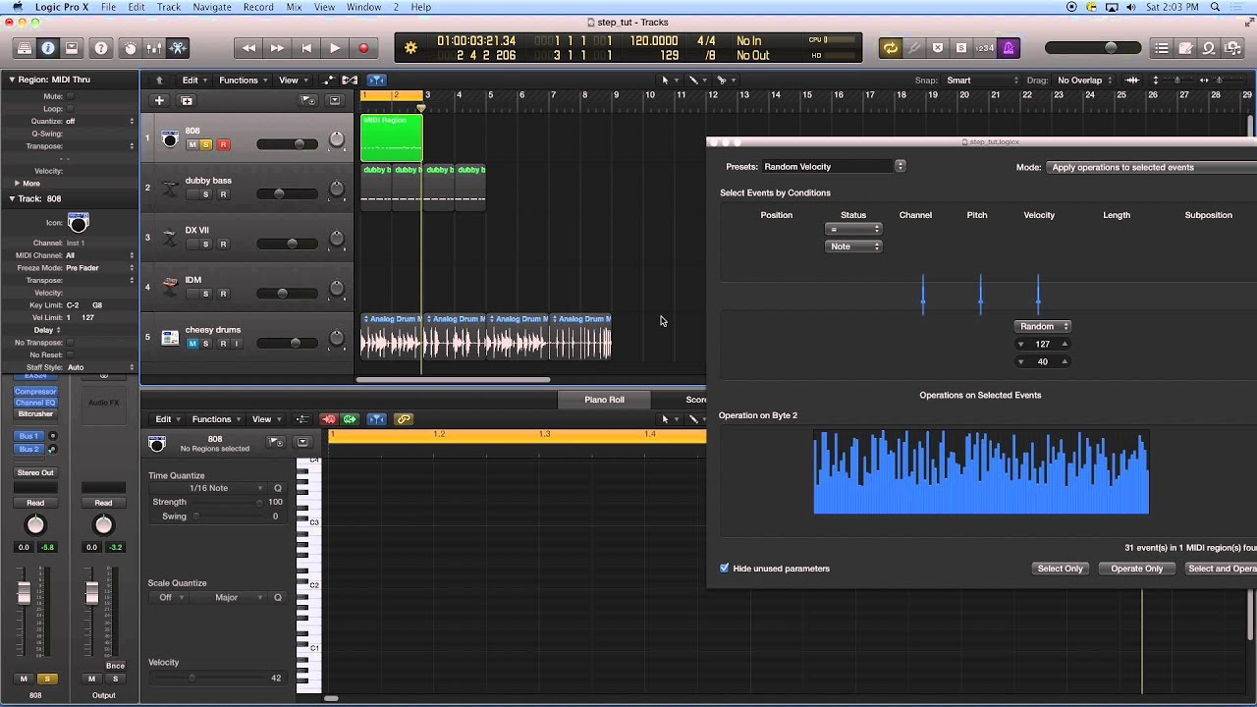
Task: Open the Note status dropdown
Action: (x=853, y=246)
